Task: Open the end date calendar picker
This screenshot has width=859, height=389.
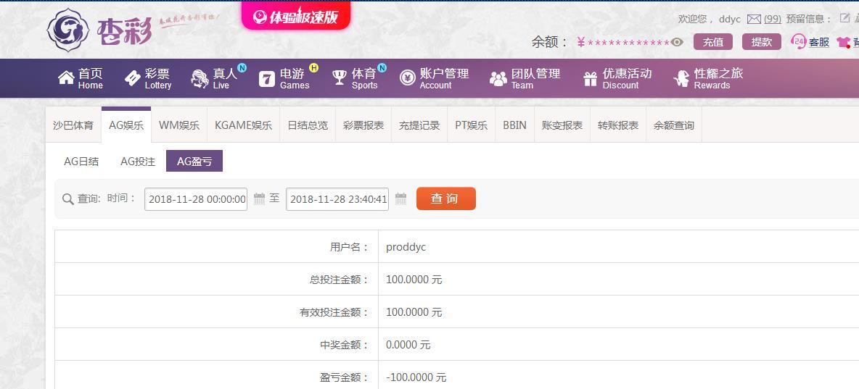Action: [400, 198]
